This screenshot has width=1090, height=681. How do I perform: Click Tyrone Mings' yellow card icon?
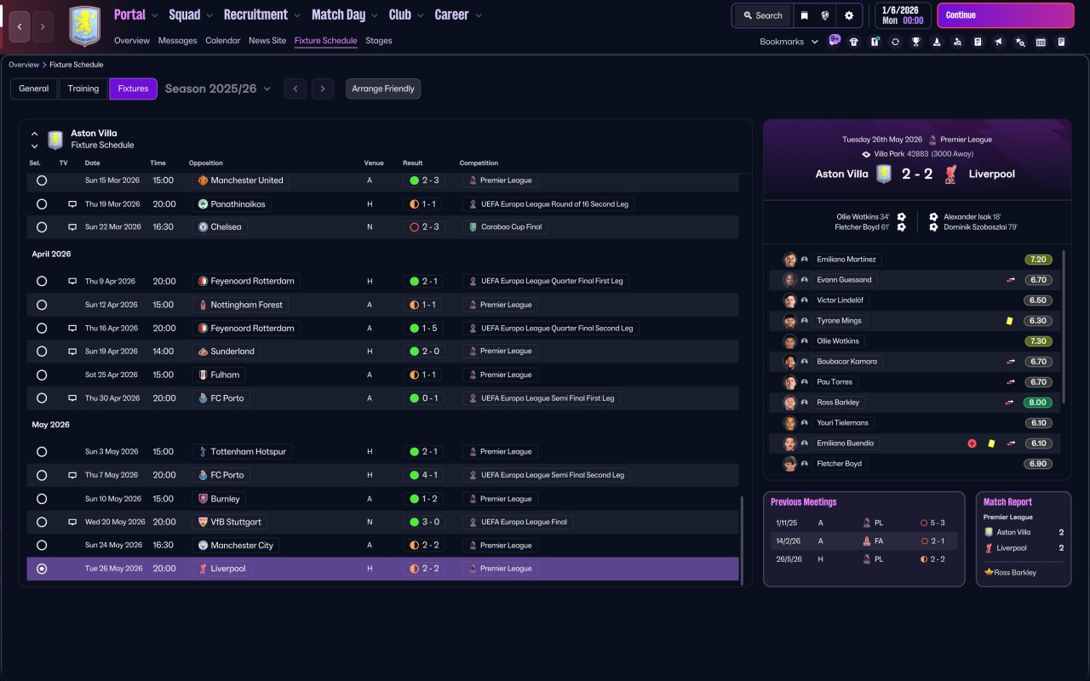pyautogui.click(x=1009, y=321)
